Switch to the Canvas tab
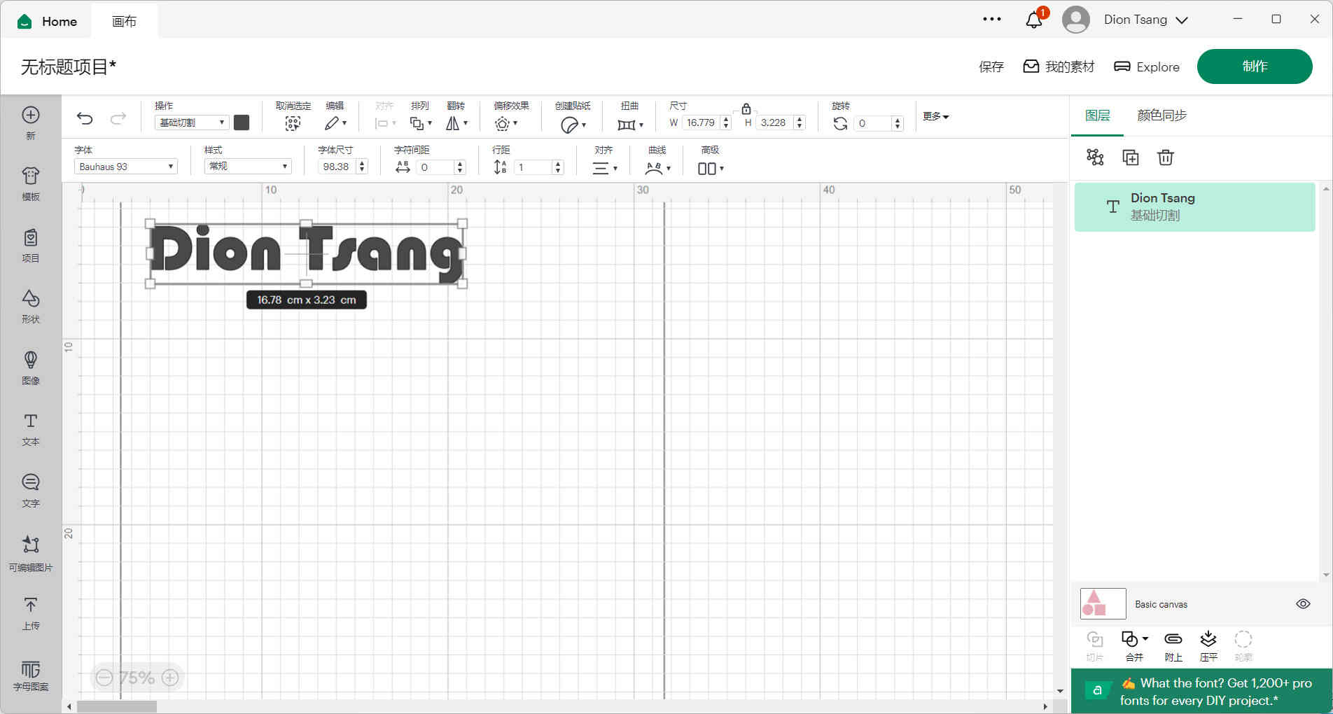 pos(124,21)
